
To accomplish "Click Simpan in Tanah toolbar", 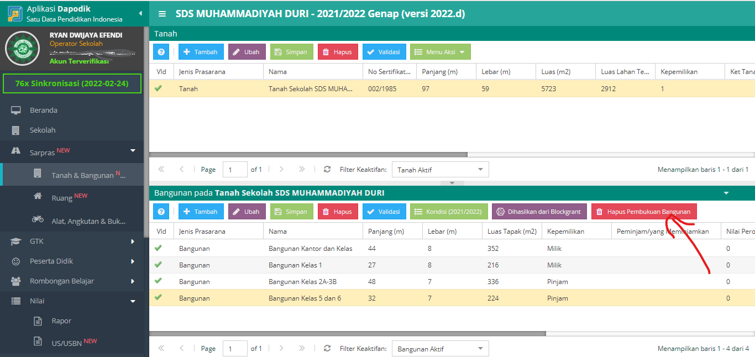I will [x=292, y=52].
